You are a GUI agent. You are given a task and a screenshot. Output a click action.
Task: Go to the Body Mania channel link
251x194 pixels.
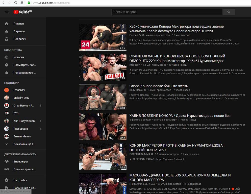(x=136, y=90)
